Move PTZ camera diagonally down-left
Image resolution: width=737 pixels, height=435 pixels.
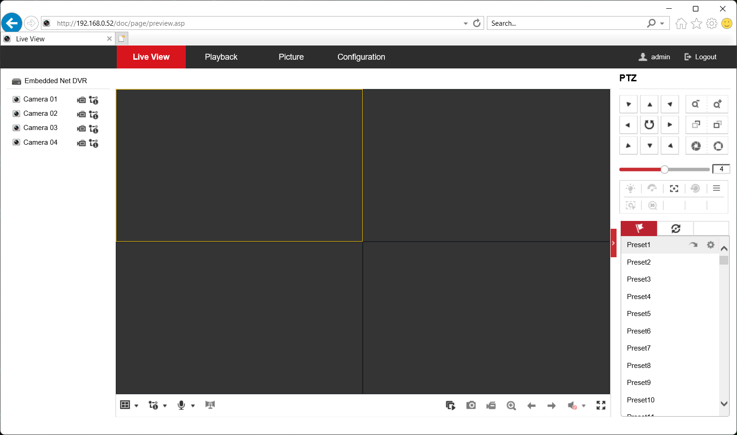pos(628,146)
